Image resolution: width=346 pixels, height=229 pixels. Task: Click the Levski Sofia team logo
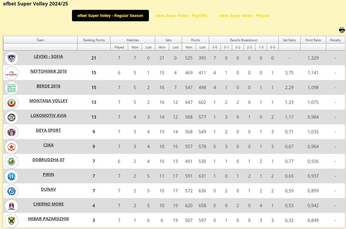[11, 58]
